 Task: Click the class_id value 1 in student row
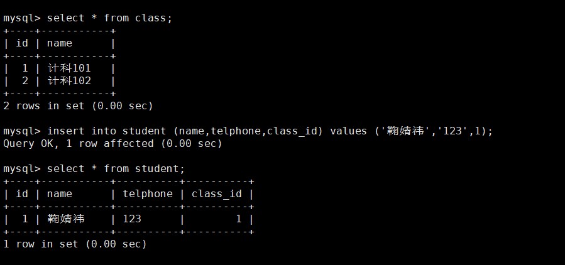239,219
